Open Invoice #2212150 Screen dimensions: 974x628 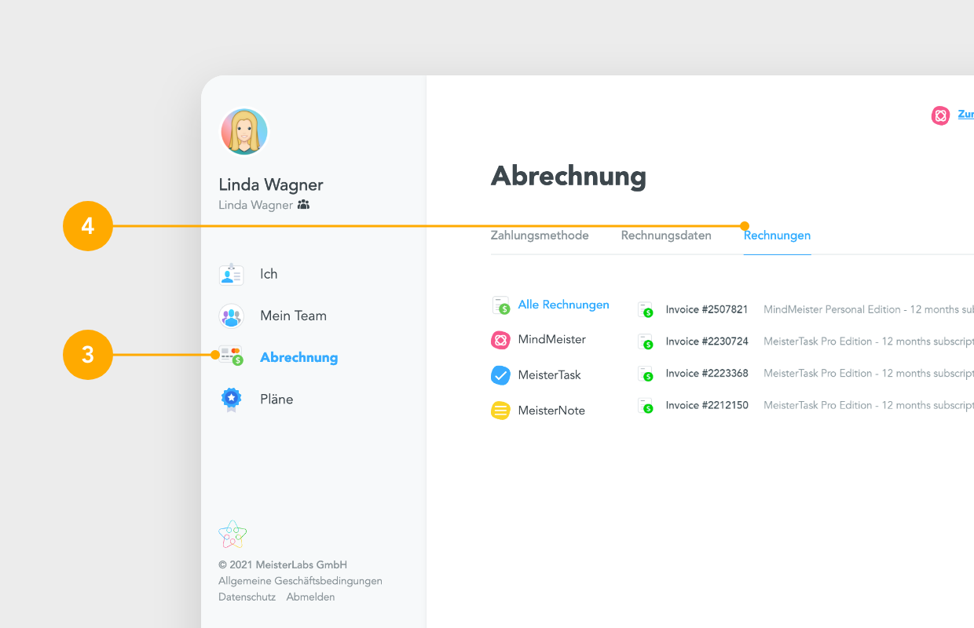click(x=707, y=405)
